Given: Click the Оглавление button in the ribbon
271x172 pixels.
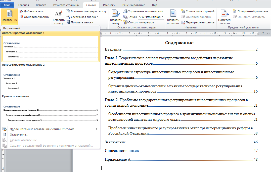Looking at the screenshot, I should pos(10,16).
